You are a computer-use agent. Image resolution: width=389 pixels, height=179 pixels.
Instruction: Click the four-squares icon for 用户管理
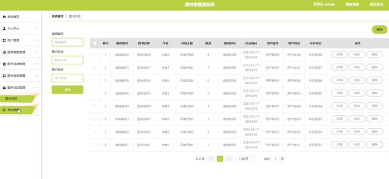click(x=4, y=40)
